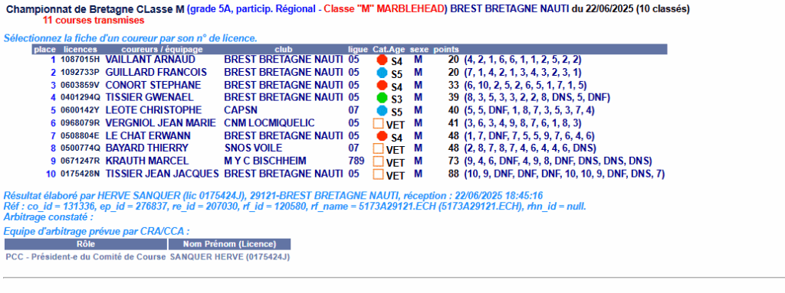The image size is (785, 293).
Task: Click the VET square icon for VERGNIOL JEAN MARIE
Action: click(x=379, y=123)
